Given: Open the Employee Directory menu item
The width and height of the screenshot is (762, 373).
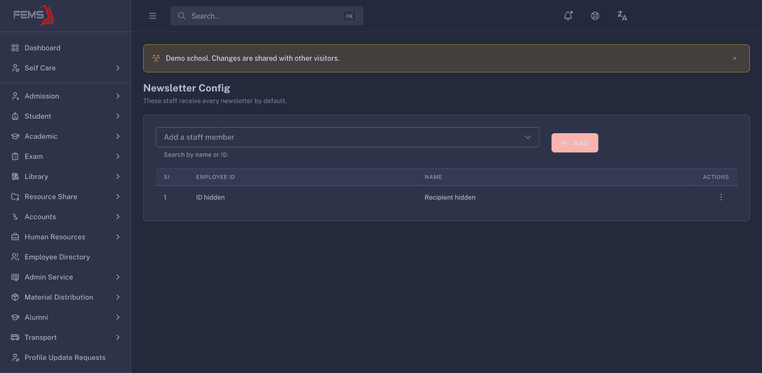Looking at the screenshot, I should point(66,257).
